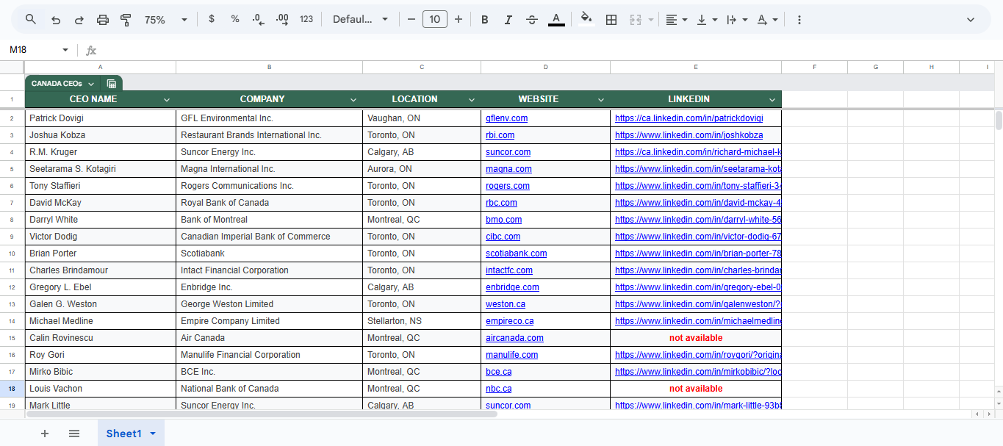Toggle strikethrough formatting
1003x446 pixels.
click(532, 20)
